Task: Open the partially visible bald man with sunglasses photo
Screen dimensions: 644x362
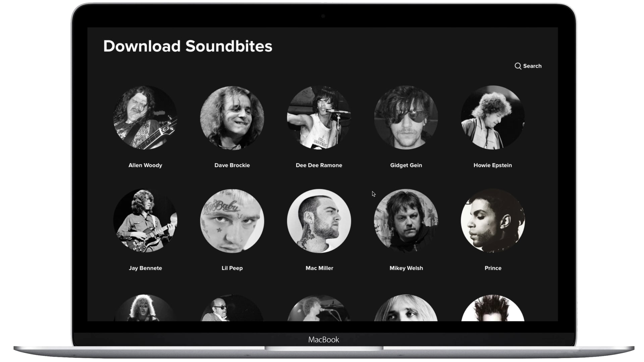Action: (x=232, y=308)
